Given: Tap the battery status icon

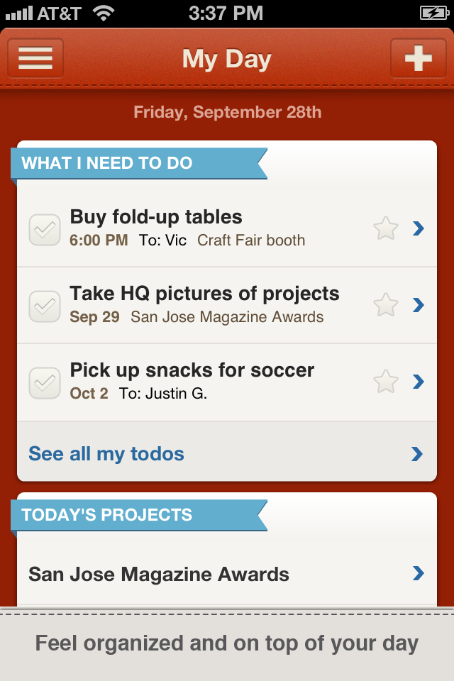Looking at the screenshot, I should pyautogui.click(x=433, y=13).
